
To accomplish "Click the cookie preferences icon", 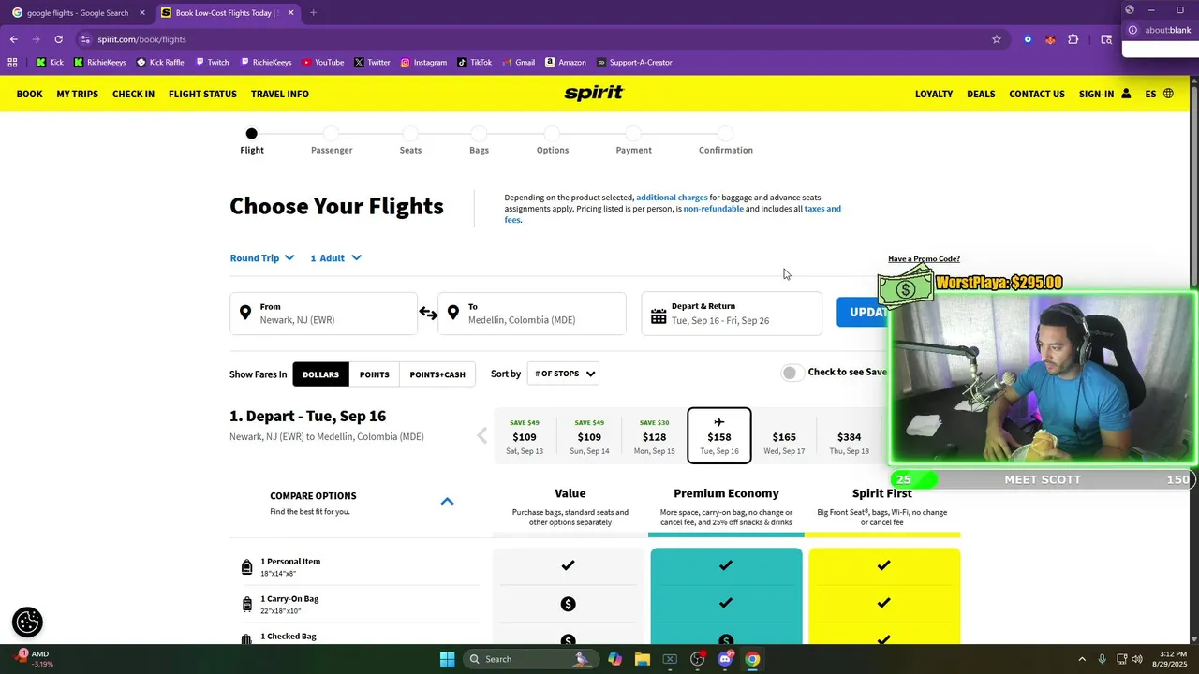I will pyautogui.click(x=27, y=622).
